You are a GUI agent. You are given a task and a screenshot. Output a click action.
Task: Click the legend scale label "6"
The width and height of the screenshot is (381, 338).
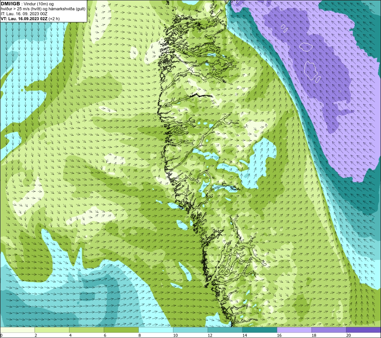point(105,335)
